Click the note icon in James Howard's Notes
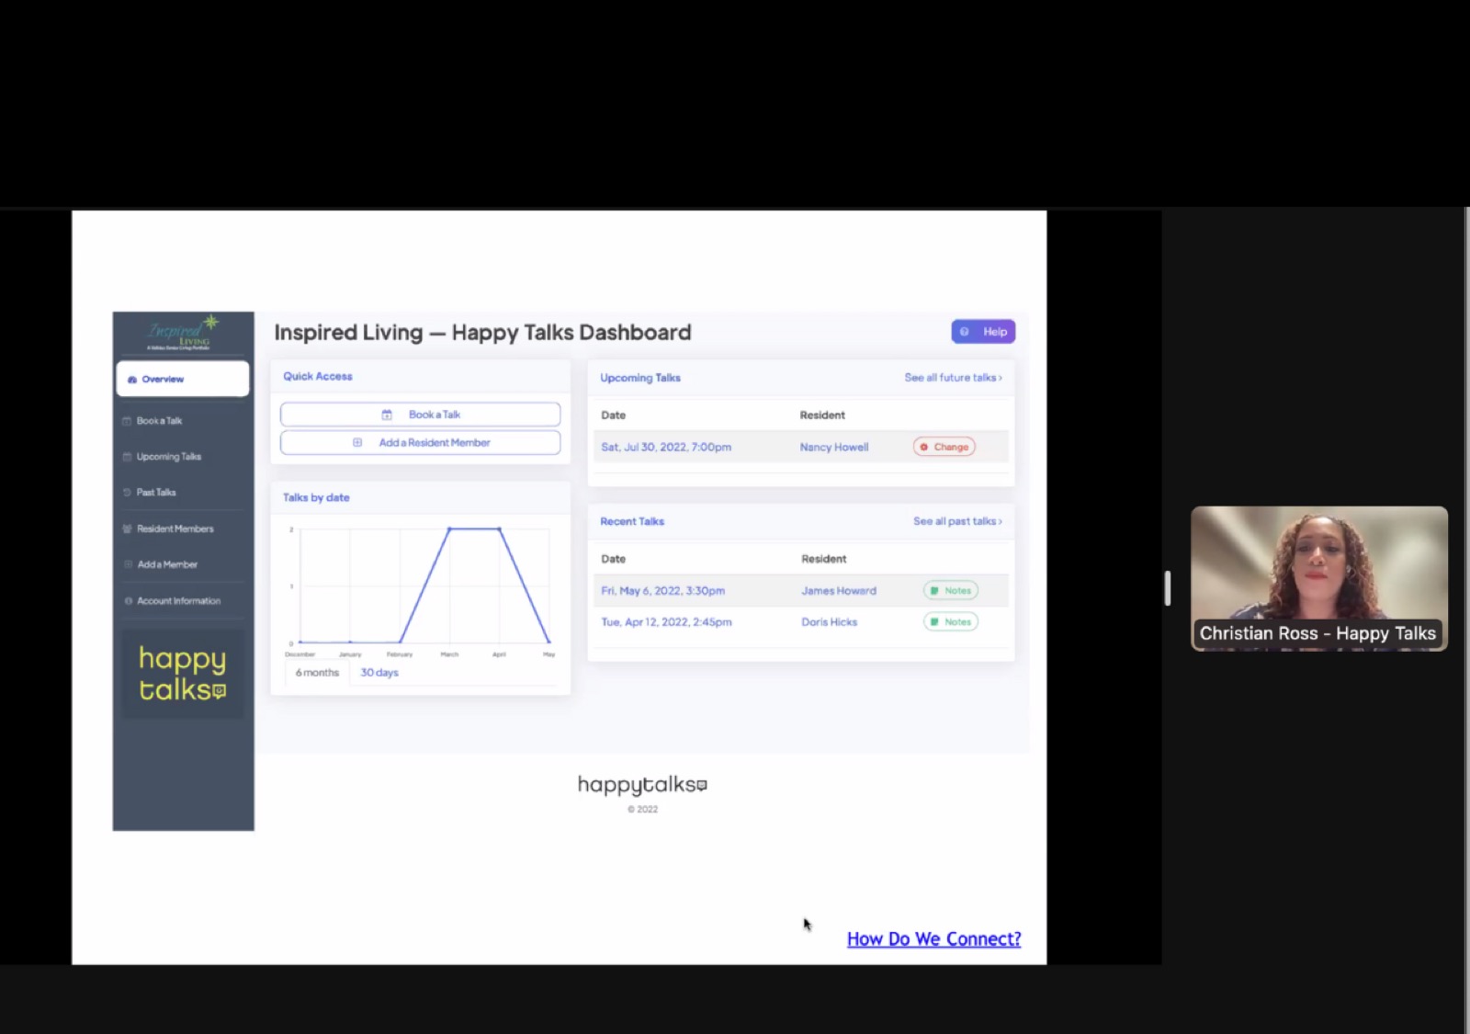 pyautogui.click(x=934, y=591)
